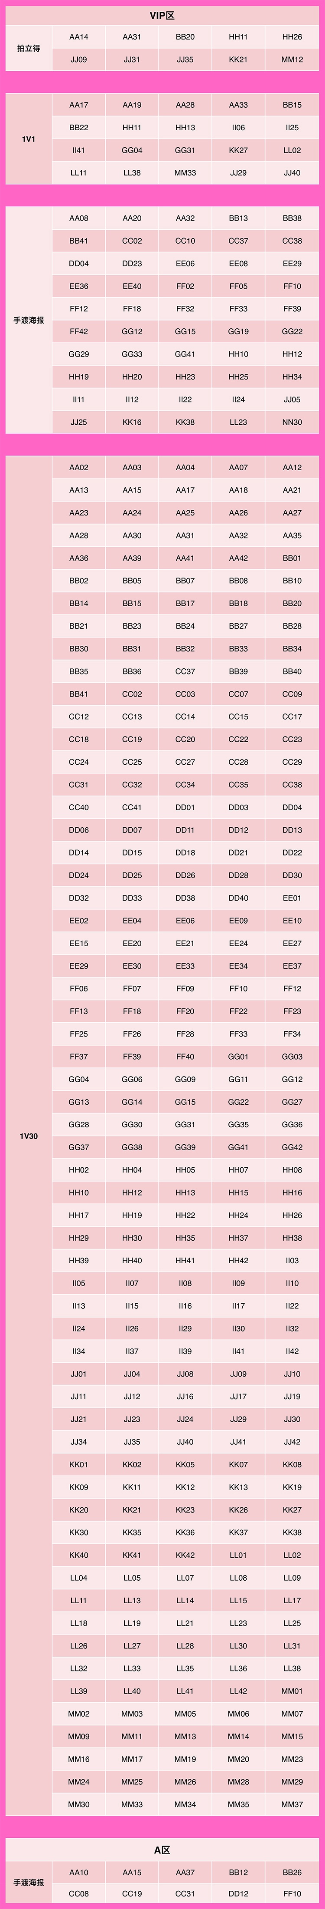325x1909 pixels.
Task: Select seat code DD23
Action: coord(132,264)
